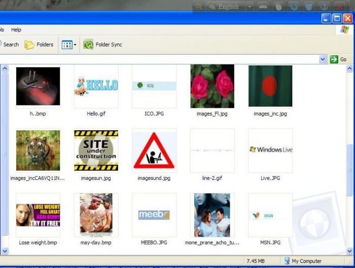Click the Windows flag logo
This screenshot has height=268, width=355.
point(344,29)
